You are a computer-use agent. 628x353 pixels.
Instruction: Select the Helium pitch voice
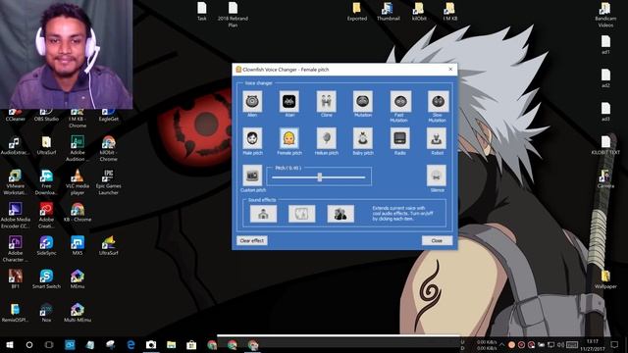[x=327, y=138]
